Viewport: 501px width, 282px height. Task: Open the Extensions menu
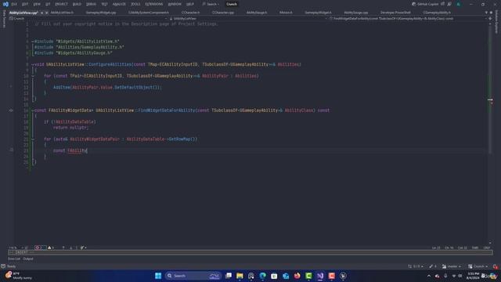pyautogui.click(x=153, y=4)
